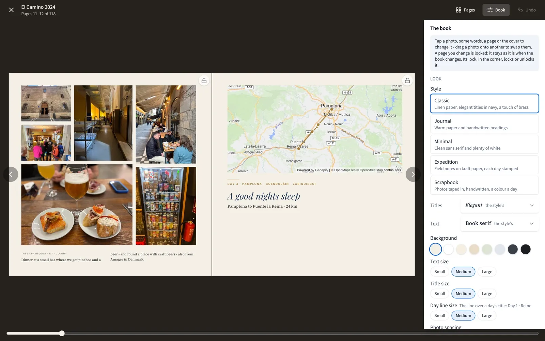Open the Pages grid view
Viewport: 545px width, 341px height.
coord(465,10)
